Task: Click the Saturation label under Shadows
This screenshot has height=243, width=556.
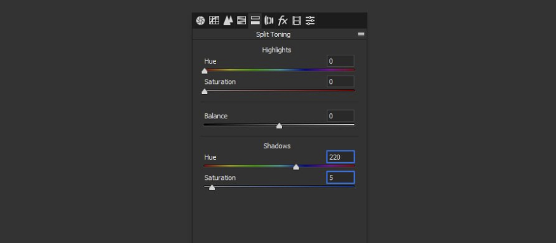Action: (220, 177)
